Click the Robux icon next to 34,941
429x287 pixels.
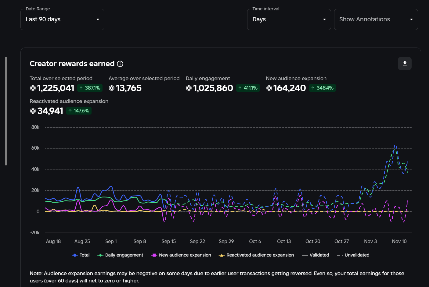[33, 111]
